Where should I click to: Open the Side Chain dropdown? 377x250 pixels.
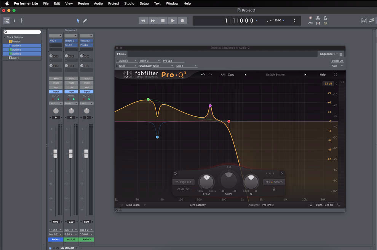tap(162, 66)
